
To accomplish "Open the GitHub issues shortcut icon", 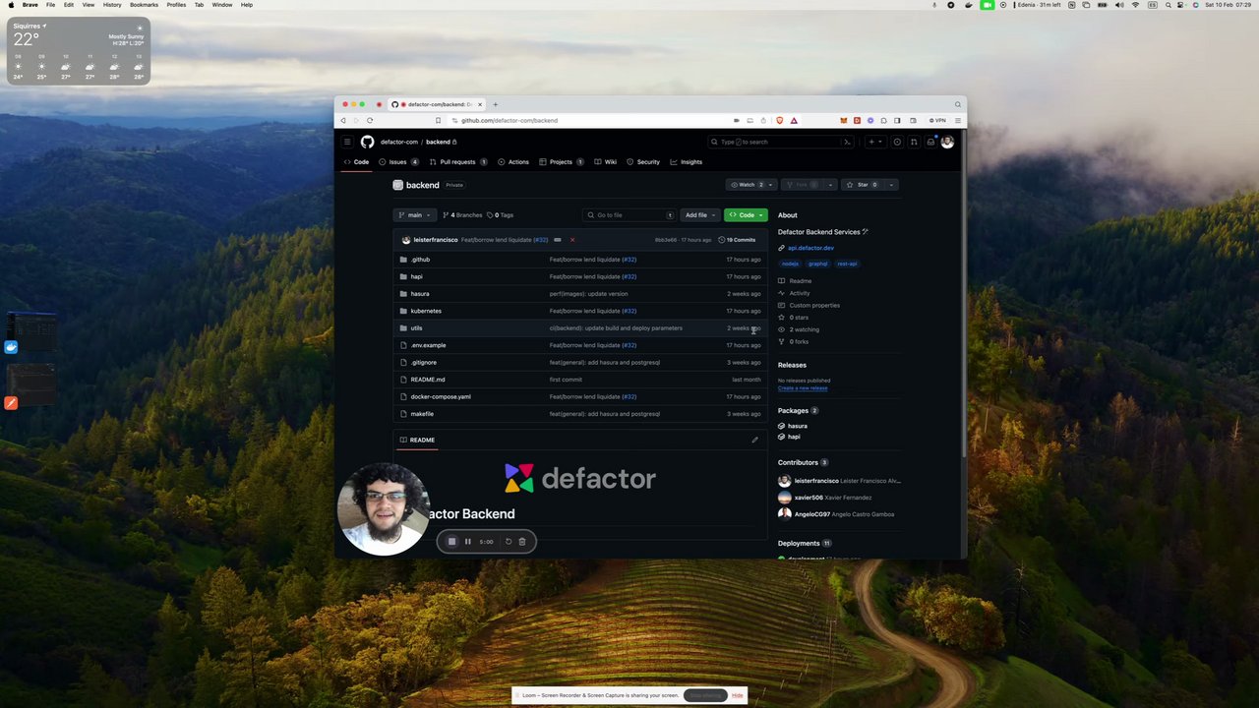I will [896, 142].
